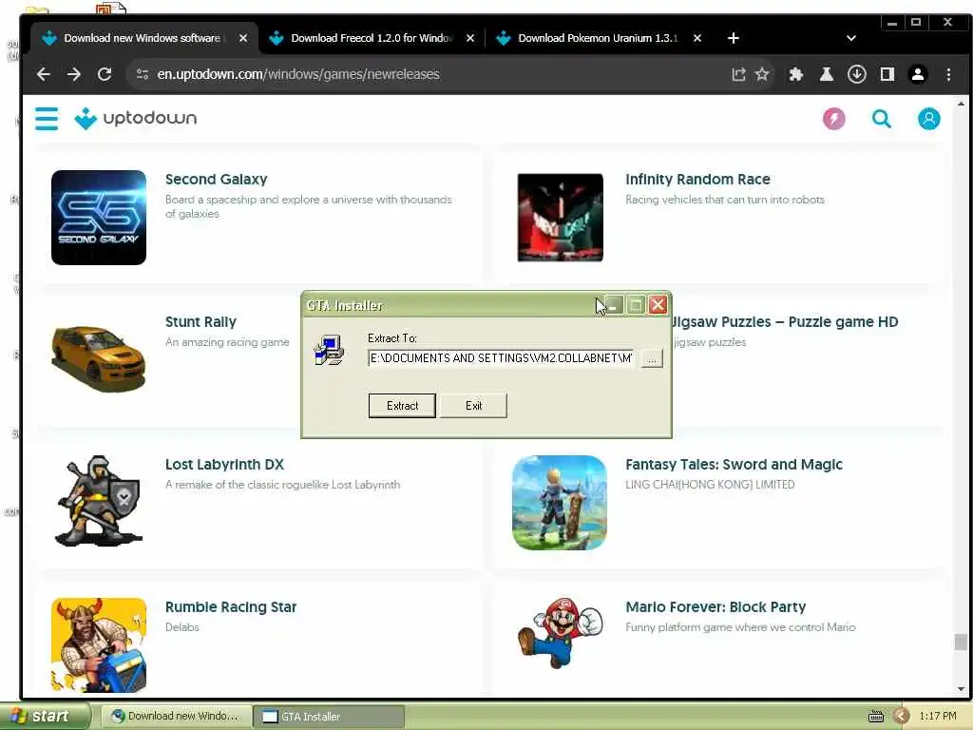Screen dimensions: 973x730
Task: Click the keyboard icon in the system tray
Action: tap(875, 717)
